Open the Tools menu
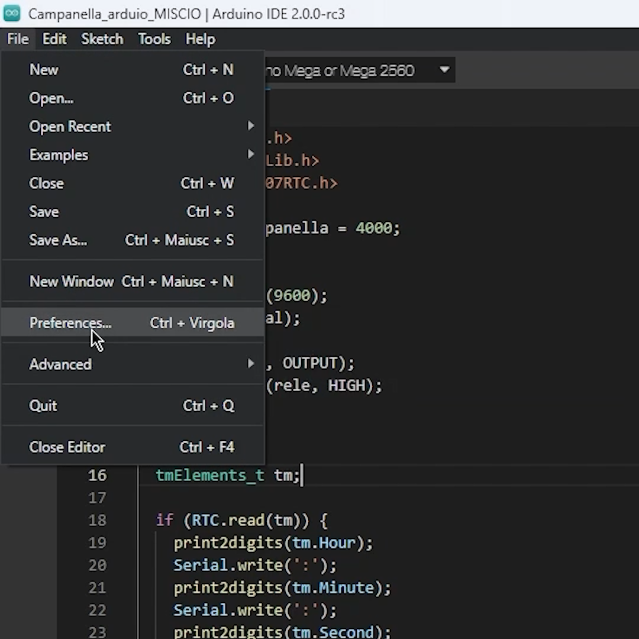The image size is (639, 639). point(154,39)
